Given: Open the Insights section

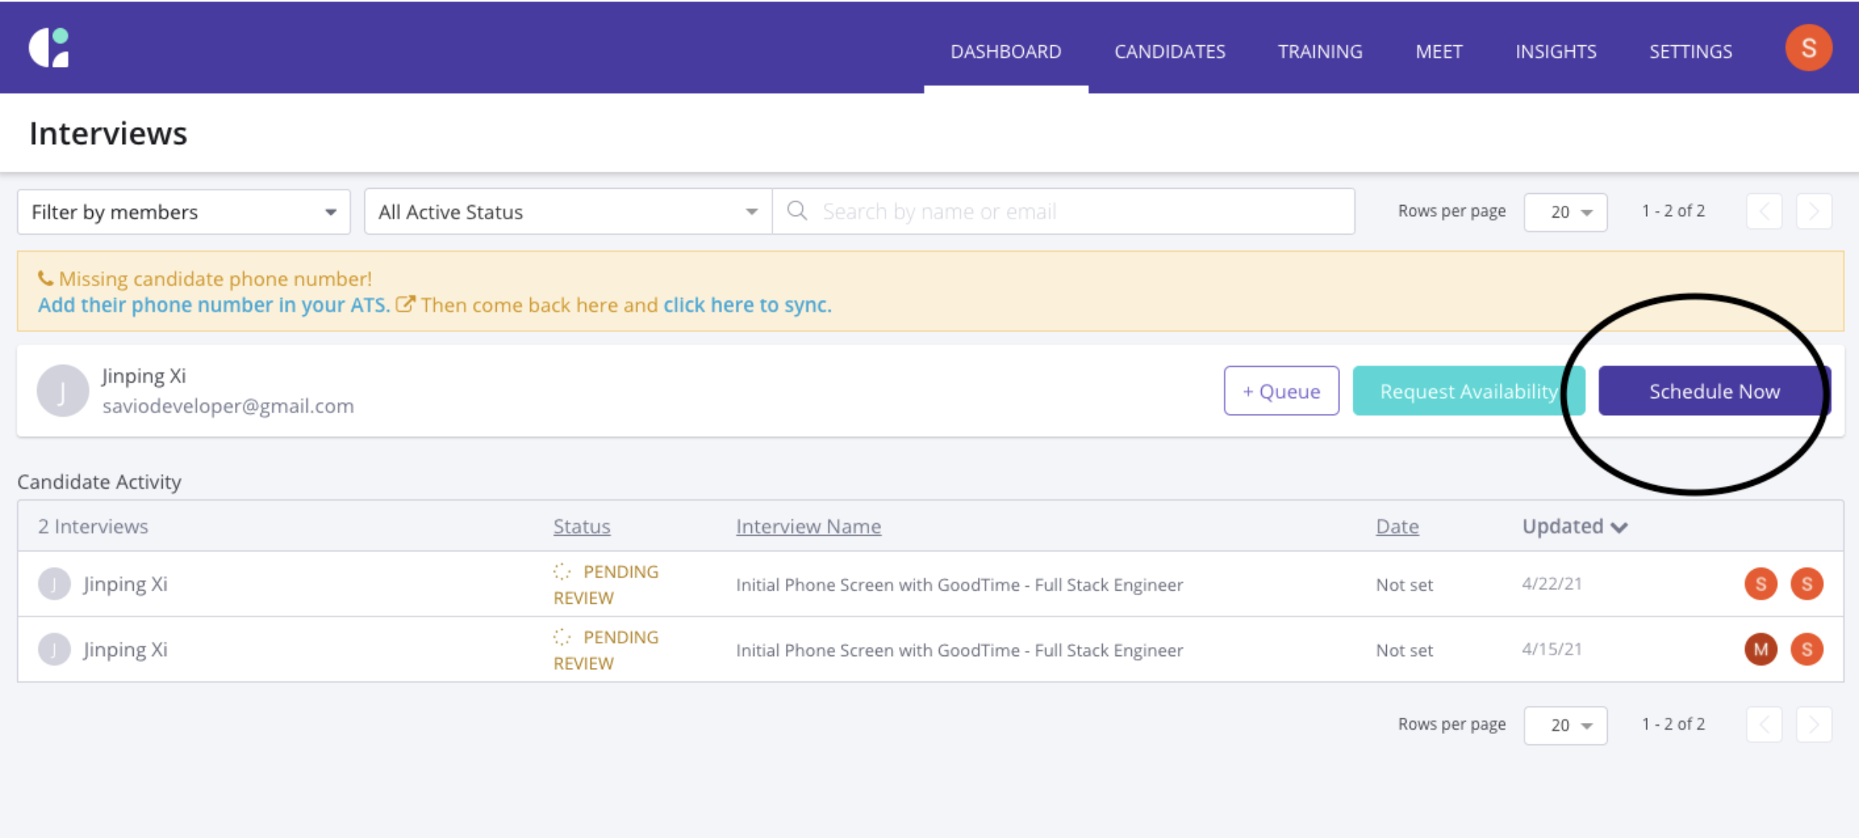Looking at the screenshot, I should coord(1555,51).
